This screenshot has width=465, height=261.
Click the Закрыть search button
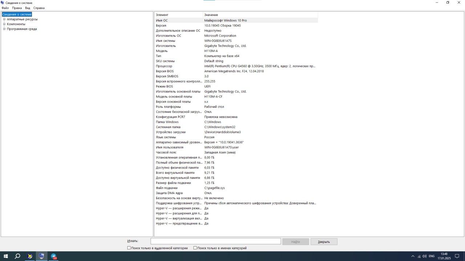(324, 241)
